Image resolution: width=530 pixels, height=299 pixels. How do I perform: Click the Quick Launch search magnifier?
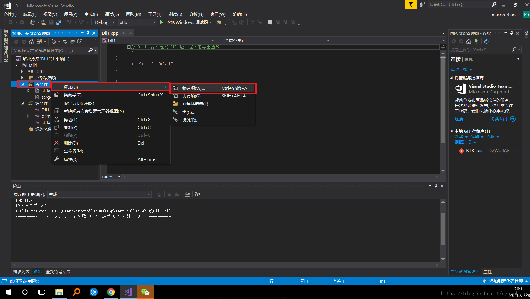494,4
